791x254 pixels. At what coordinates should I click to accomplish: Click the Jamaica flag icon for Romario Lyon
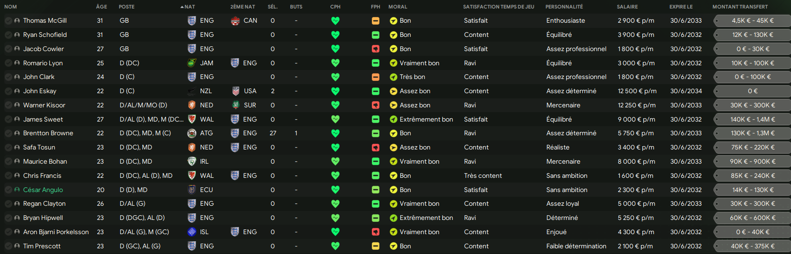point(192,63)
